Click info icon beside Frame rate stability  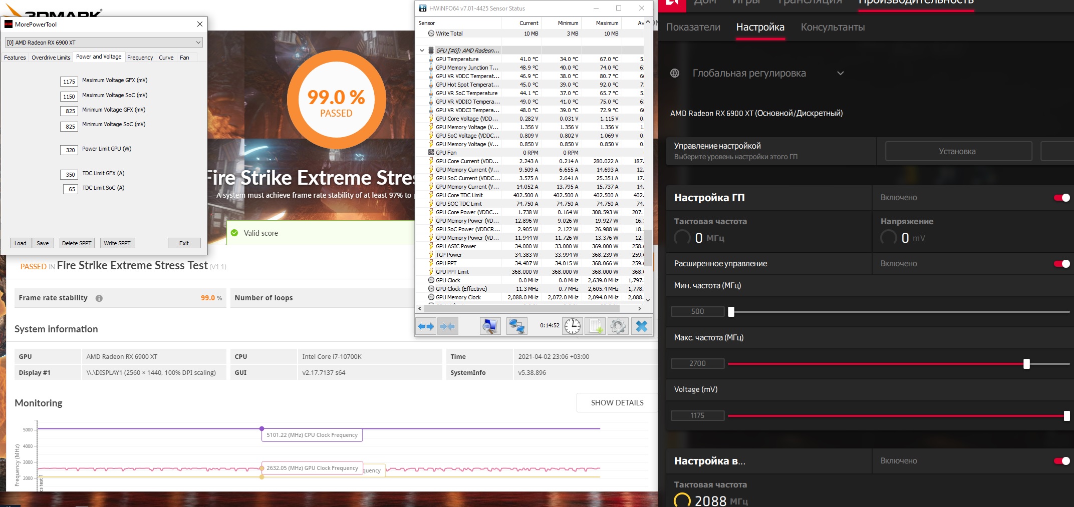click(x=99, y=298)
